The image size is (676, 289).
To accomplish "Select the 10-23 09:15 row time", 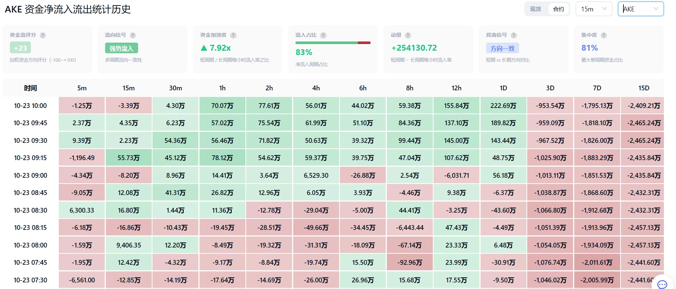I will point(30,158).
